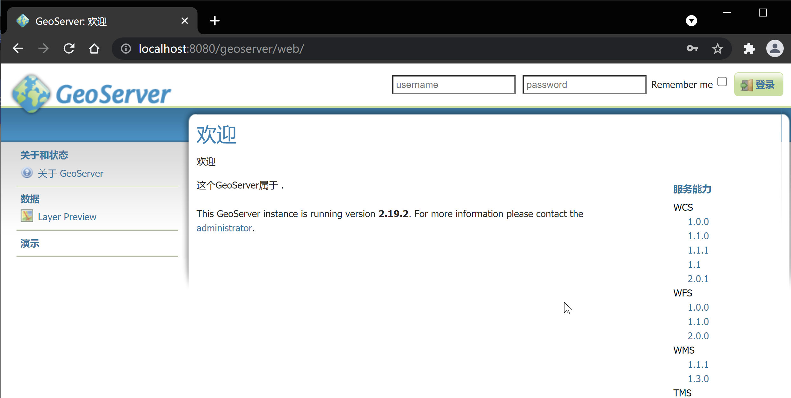Click the GeoServer globe logo
This screenshot has width=791, height=398.
pos(31,94)
